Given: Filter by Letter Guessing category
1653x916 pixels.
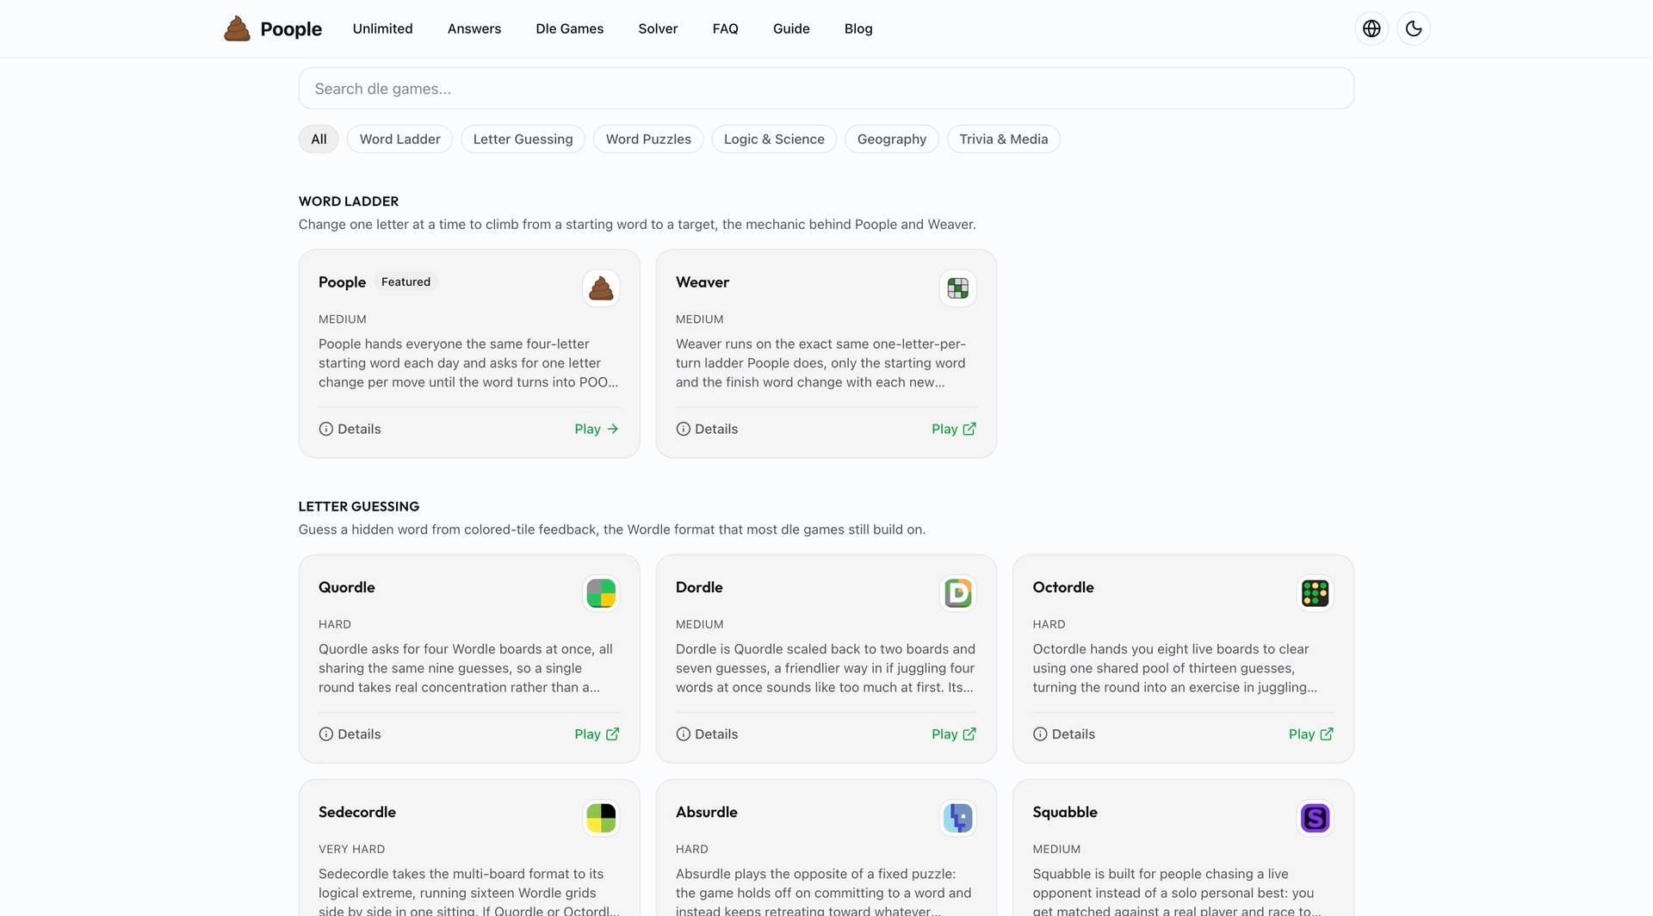Looking at the screenshot, I should pos(523,139).
